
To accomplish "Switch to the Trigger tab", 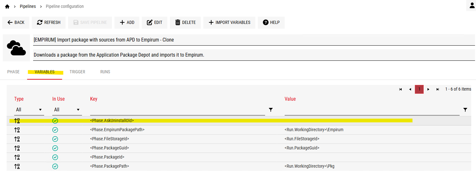I will click(x=77, y=72).
